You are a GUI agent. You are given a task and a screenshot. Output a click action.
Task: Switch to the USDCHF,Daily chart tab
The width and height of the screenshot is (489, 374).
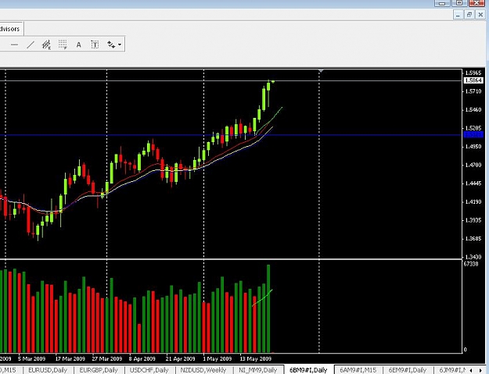tap(149, 370)
